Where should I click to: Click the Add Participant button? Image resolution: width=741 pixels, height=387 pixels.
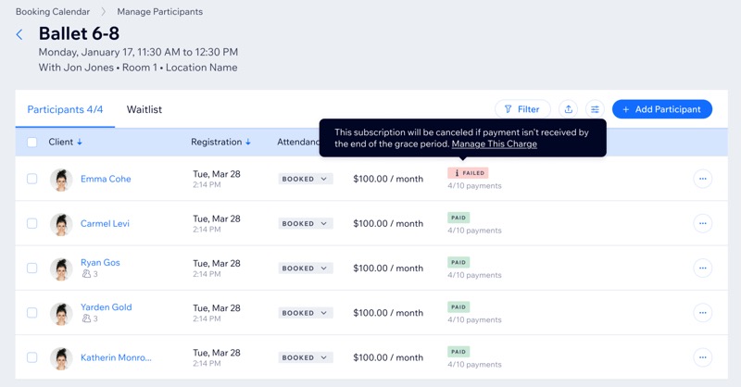662,109
